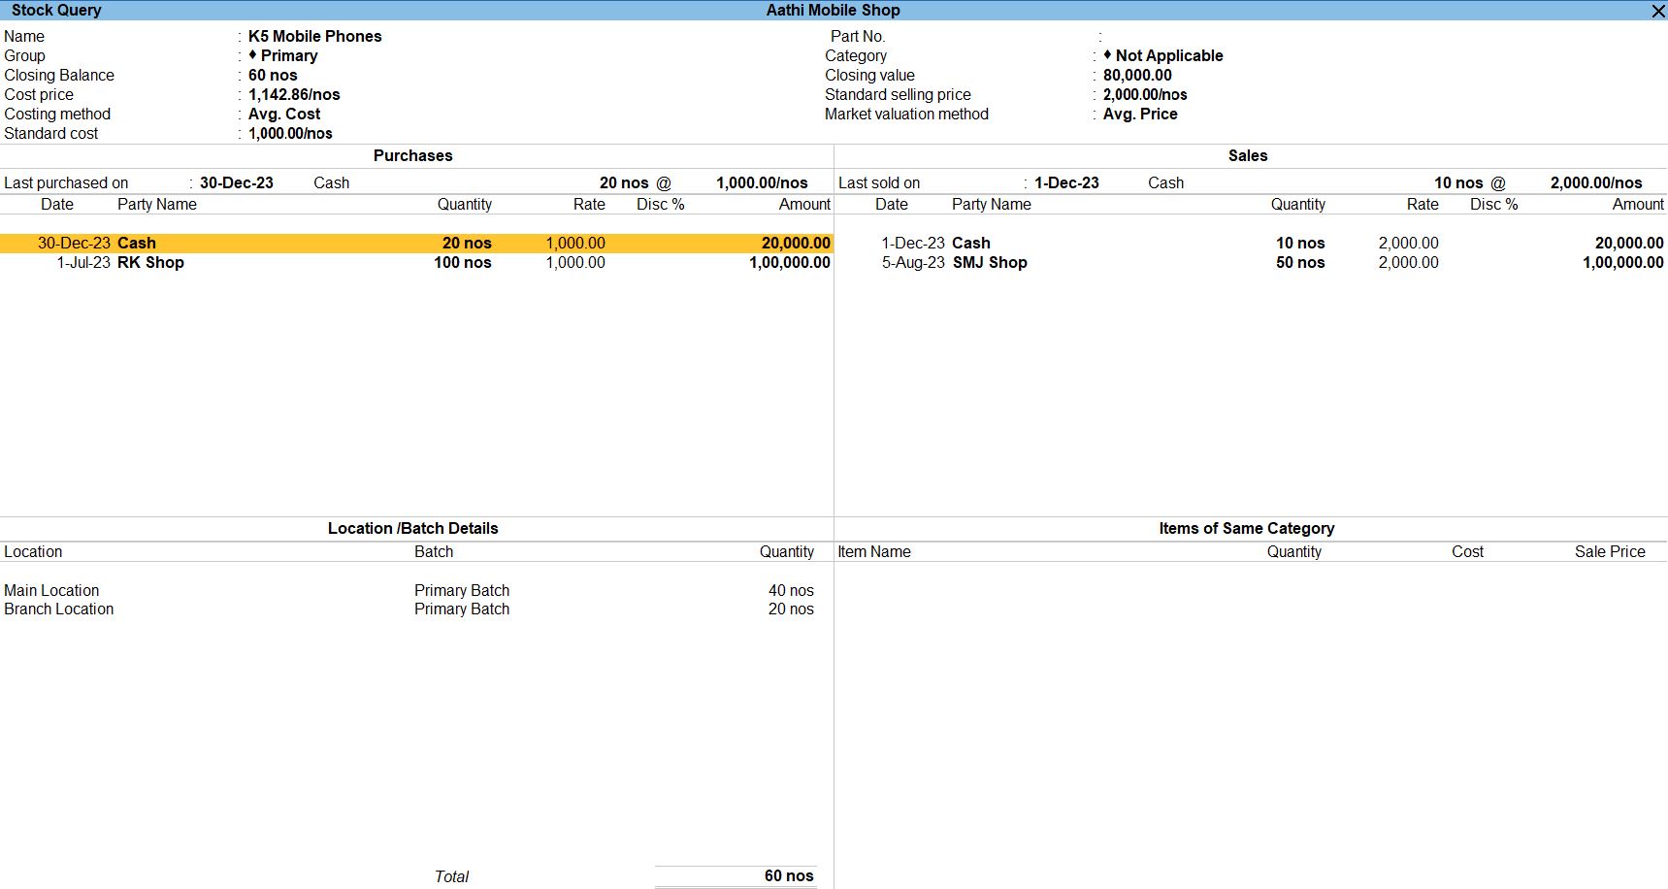The image size is (1668, 889).
Task: Click the Sale Price column header
Action: tap(1610, 551)
